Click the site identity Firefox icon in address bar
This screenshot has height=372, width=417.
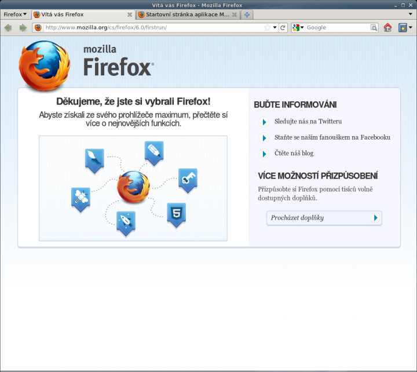(38, 28)
